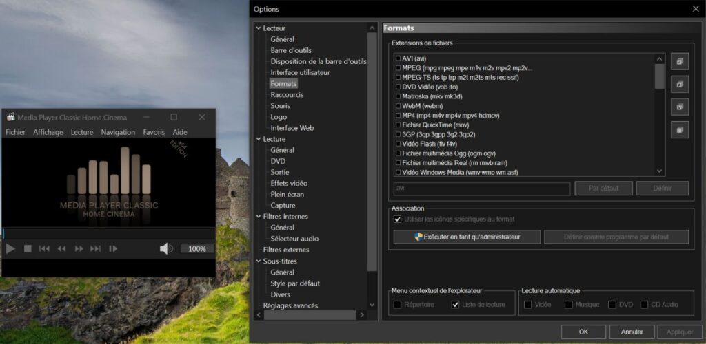Click the options tree scroll-down arrow
706x344 pixels.
point(372,305)
